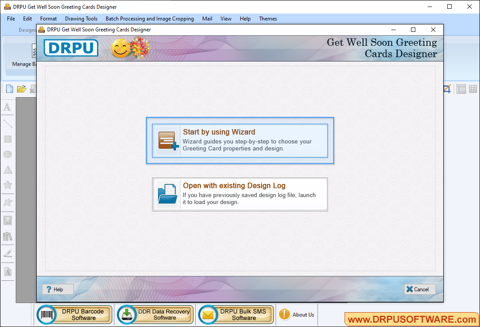
Task: Start by using Wizard
Action: (240, 141)
